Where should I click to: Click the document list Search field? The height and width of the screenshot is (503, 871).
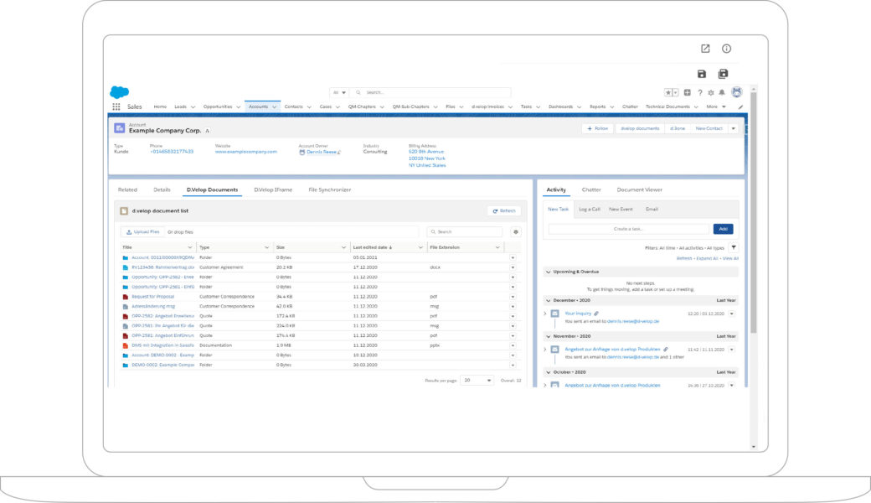point(465,231)
